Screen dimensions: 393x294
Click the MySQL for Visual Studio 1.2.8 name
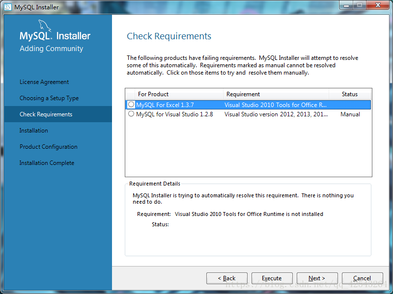[174, 114]
